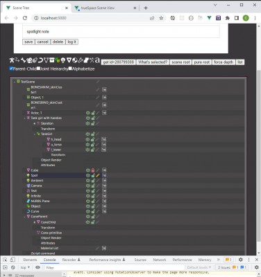Click the bone icon in the filter toolbar

tap(23, 60)
